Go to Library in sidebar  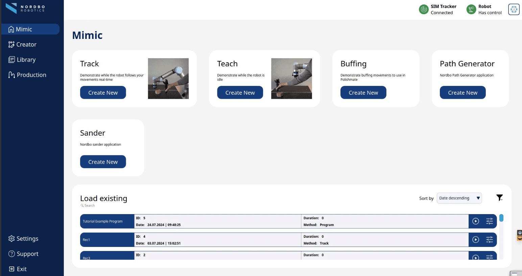[26, 60]
